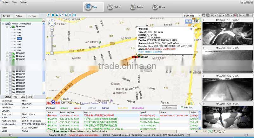Enable the Auto Sort checkbox
Screen dimensions: 254x138
[182, 107]
